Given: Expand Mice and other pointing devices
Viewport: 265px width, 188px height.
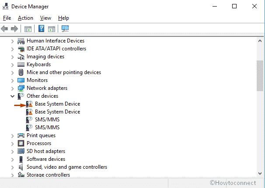Looking at the screenshot, I should tap(12, 73).
